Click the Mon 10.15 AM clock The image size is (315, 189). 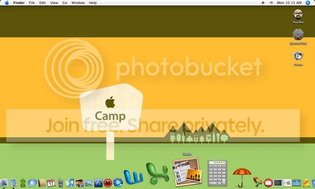(289, 3)
